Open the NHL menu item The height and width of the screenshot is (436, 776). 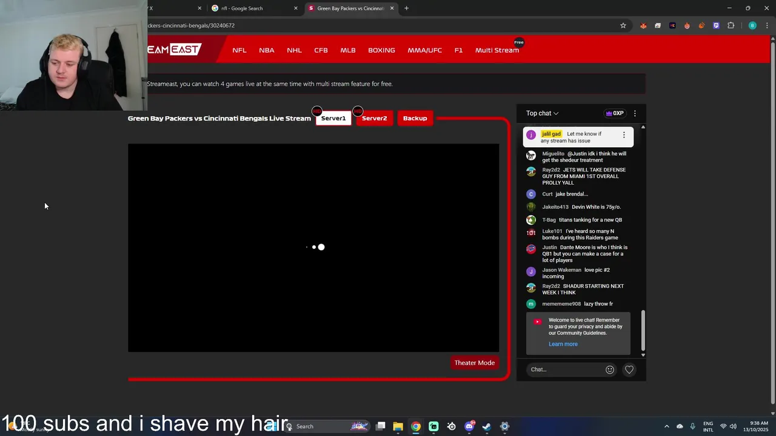click(294, 50)
